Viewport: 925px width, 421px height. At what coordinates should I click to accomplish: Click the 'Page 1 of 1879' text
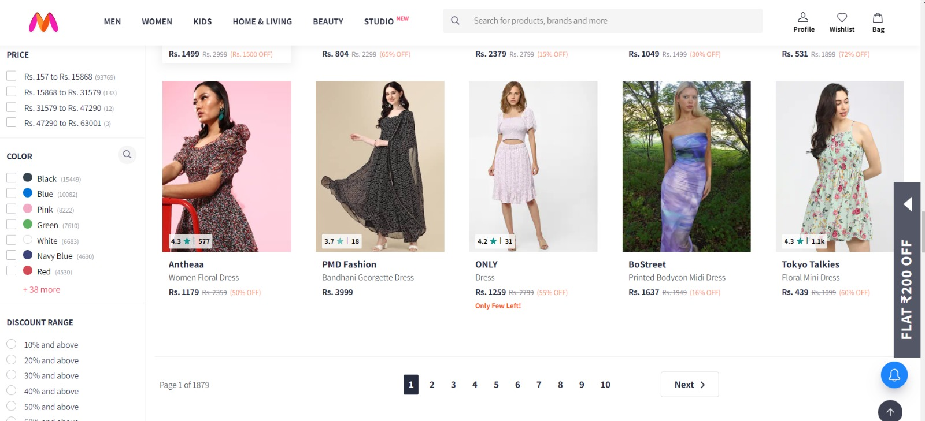[184, 385]
